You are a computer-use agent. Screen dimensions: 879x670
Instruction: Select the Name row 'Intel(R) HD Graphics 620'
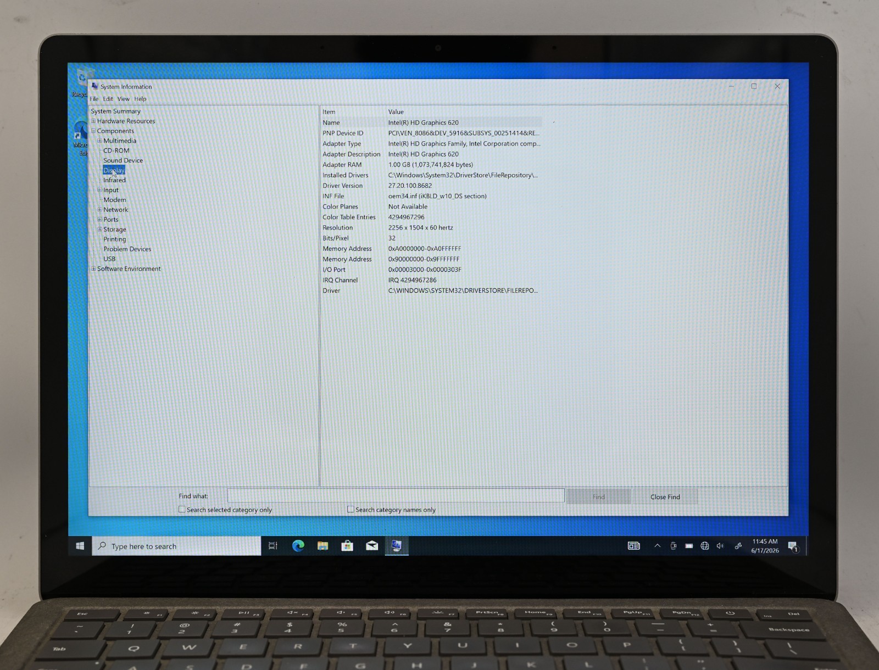pos(432,122)
